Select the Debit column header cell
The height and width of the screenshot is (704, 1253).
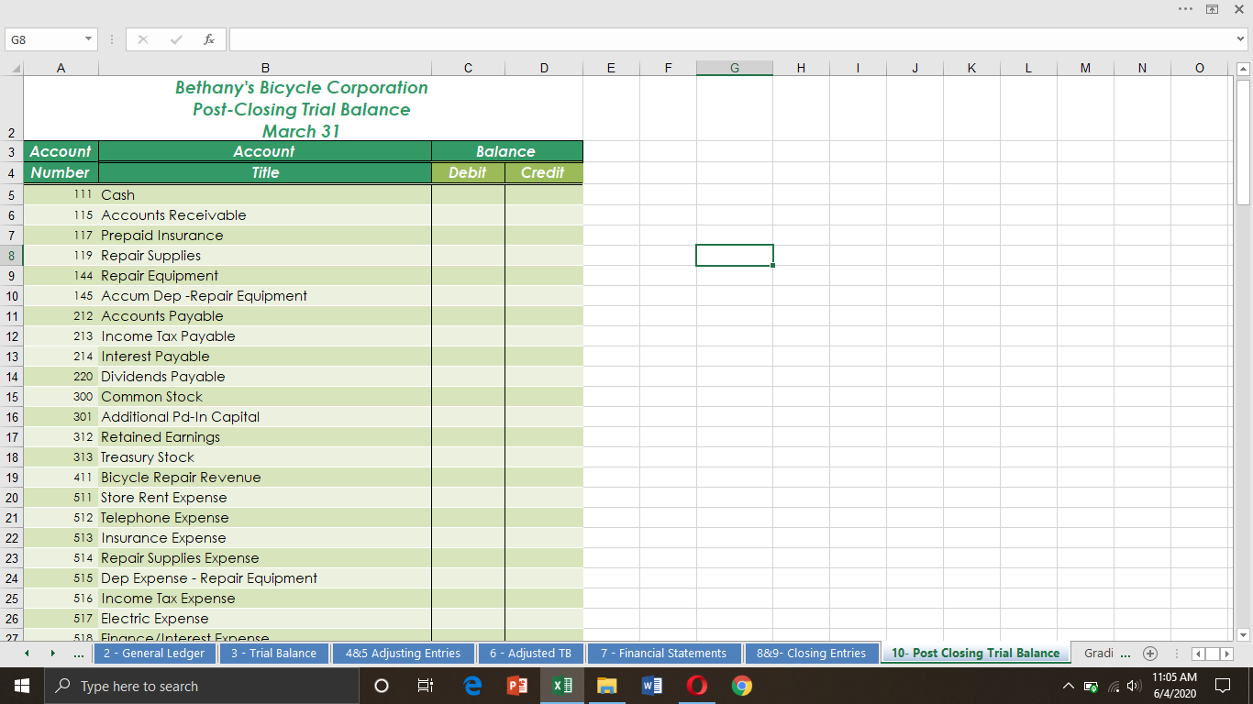click(x=468, y=172)
